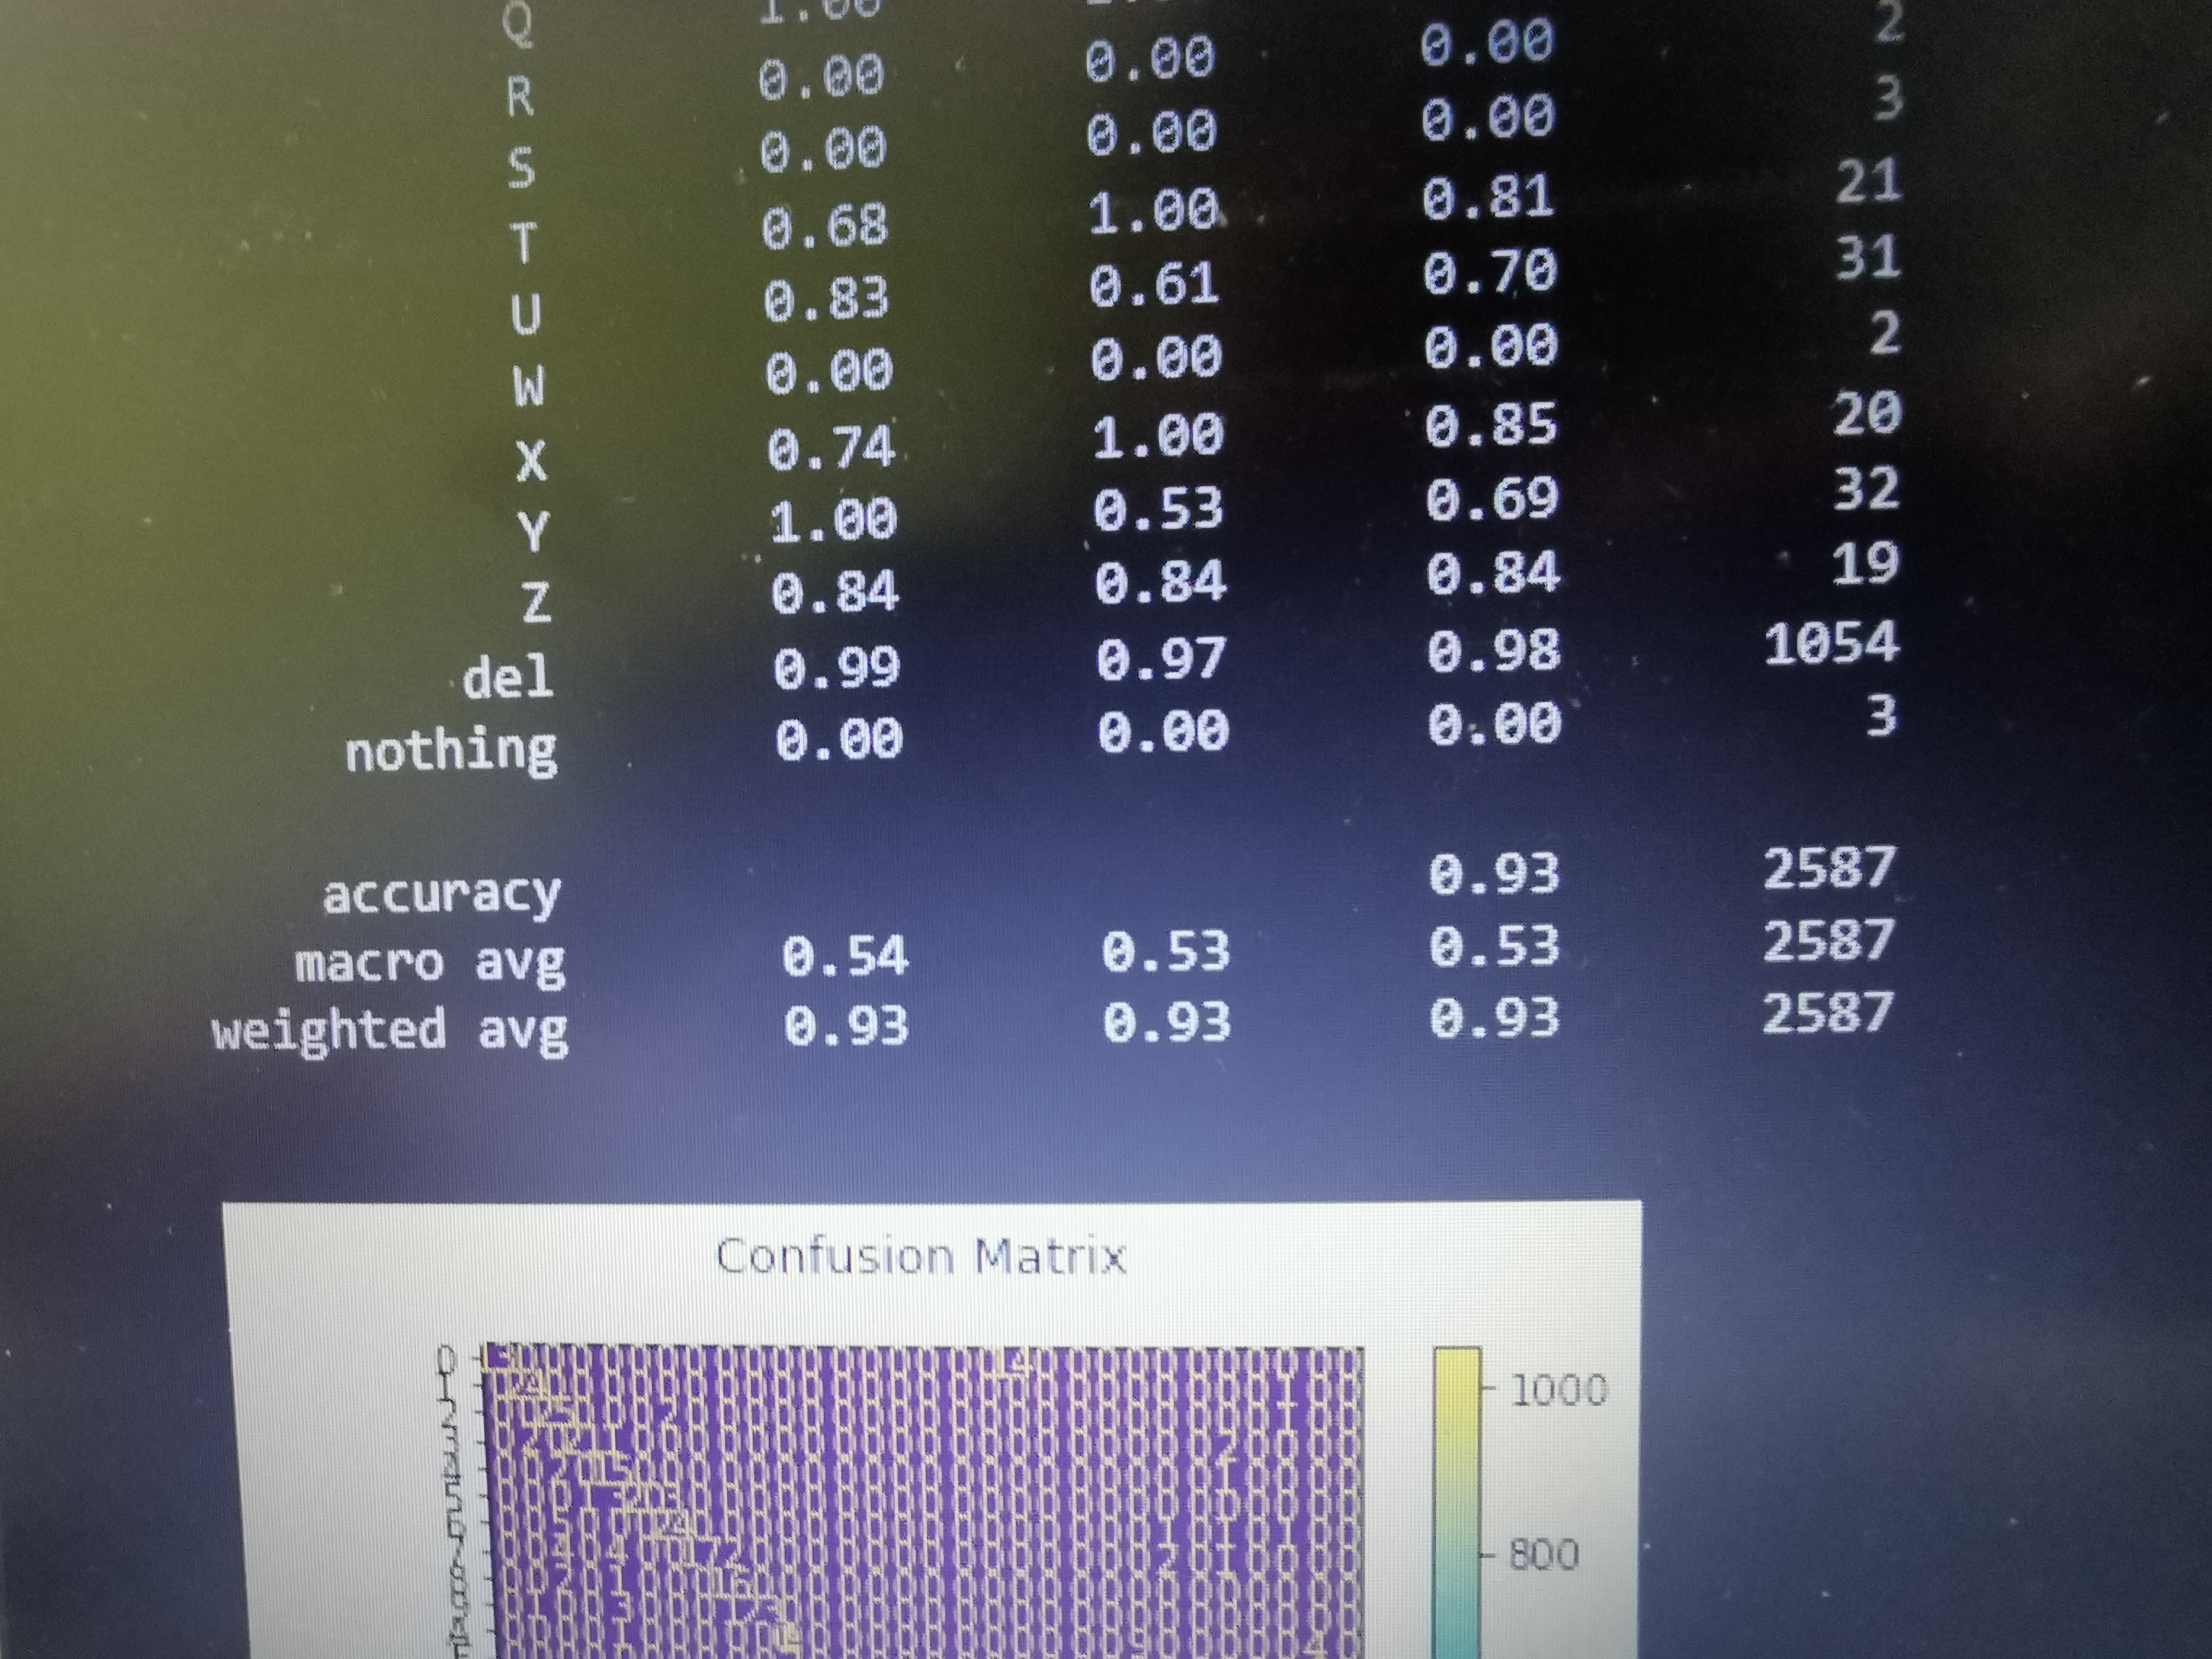The image size is (2212, 1659).
Task: Click the 'del' class label
Action: [x=508, y=677]
